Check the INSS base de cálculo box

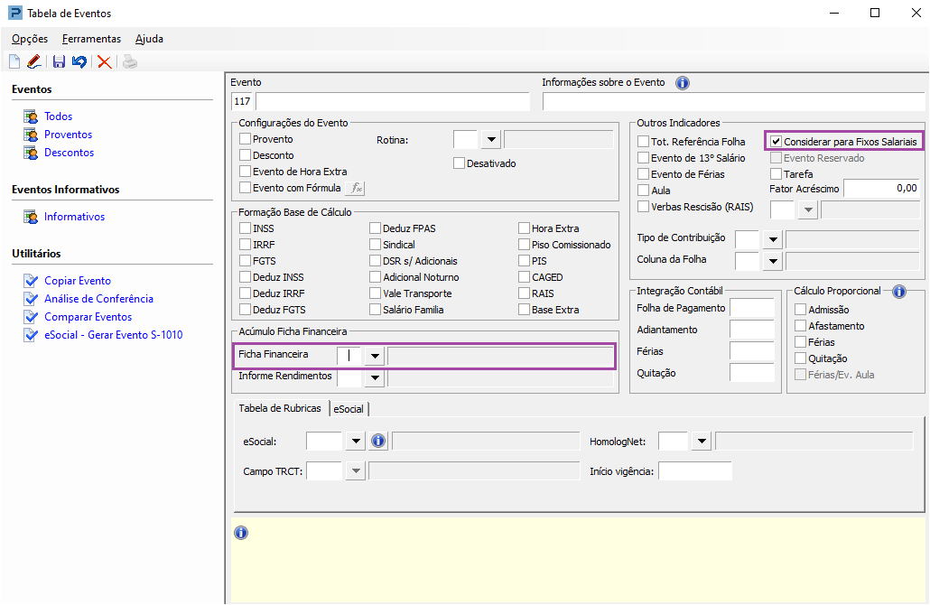pos(246,229)
